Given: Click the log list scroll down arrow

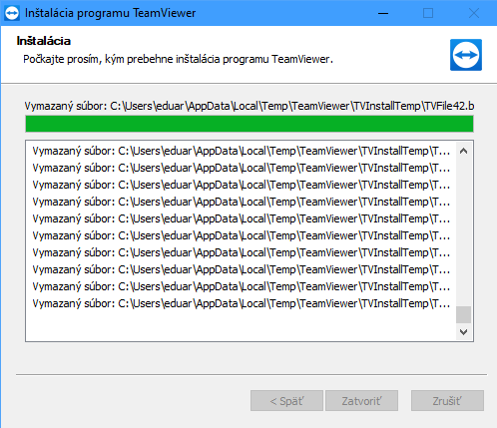Looking at the screenshot, I should coord(463,331).
